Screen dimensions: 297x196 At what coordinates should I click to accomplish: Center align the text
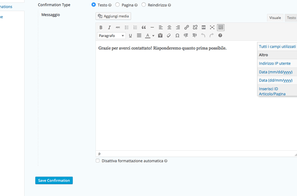(x=169, y=27)
